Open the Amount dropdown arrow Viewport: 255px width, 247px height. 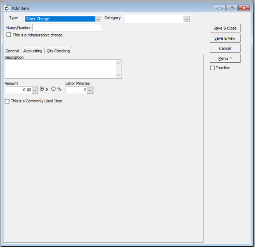(35, 90)
